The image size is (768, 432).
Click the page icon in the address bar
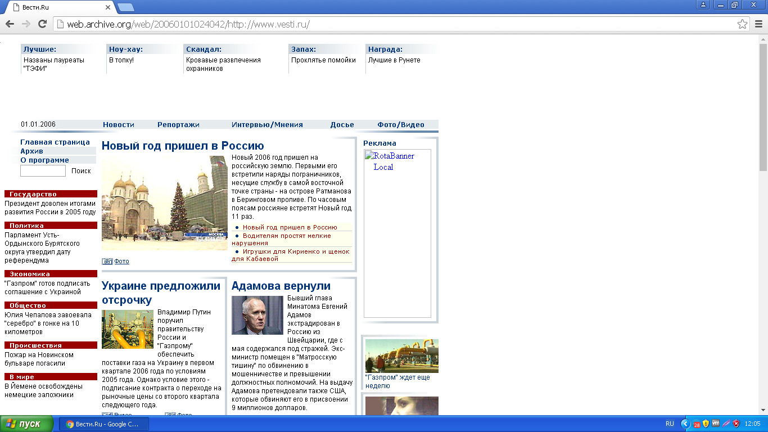tap(60, 24)
